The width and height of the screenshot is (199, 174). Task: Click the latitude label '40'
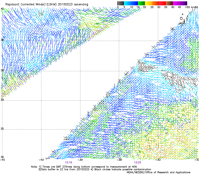(2, 9)
